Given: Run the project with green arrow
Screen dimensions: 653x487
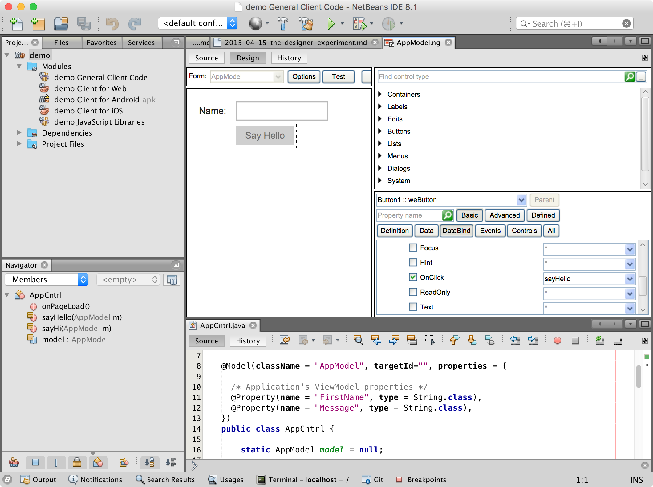Looking at the screenshot, I should tap(331, 24).
